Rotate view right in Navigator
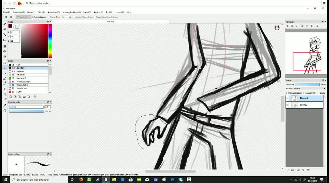 click(x=312, y=26)
